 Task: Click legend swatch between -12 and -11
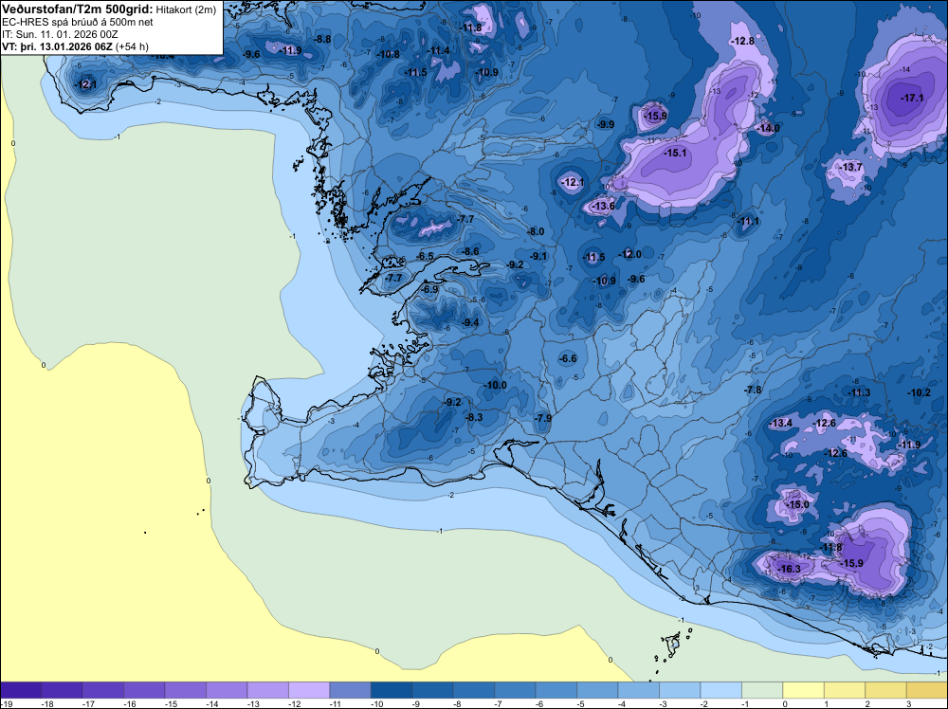click(x=309, y=690)
